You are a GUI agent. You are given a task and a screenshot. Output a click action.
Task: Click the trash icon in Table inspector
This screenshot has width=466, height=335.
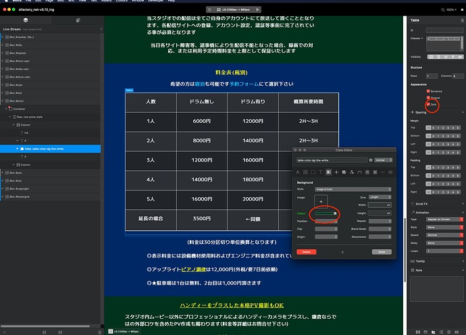[460, 20]
